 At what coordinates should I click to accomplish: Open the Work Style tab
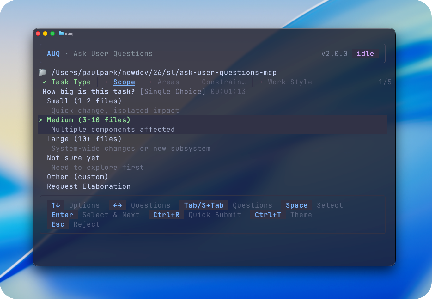click(x=290, y=82)
